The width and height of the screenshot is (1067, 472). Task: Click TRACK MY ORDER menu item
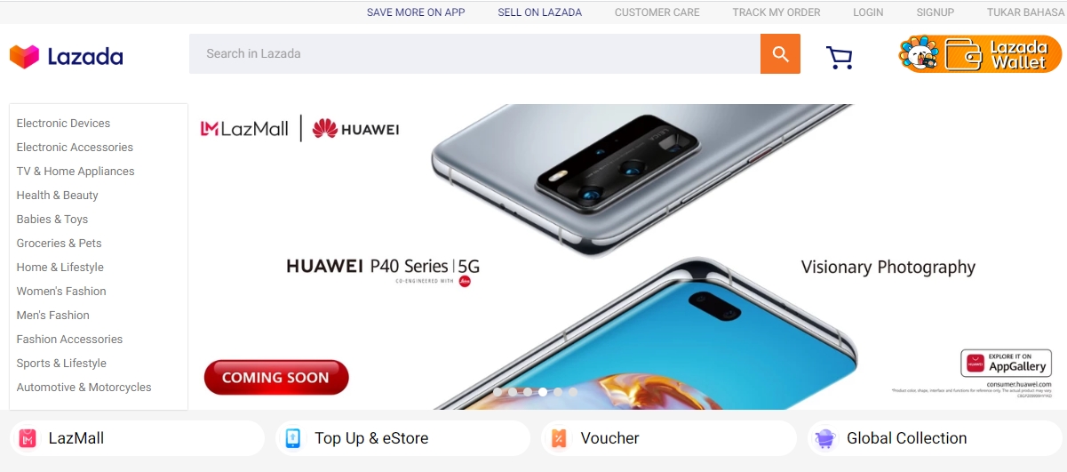(x=776, y=12)
